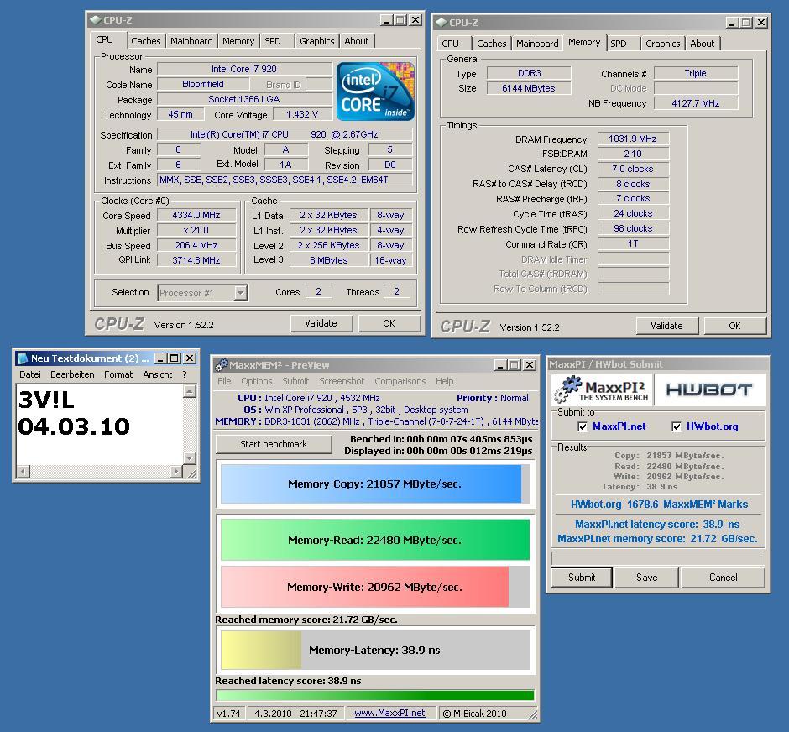This screenshot has height=732, width=789.
Task: Open Graphics tab in left CPU-Z window
Action: coord(316,41)
